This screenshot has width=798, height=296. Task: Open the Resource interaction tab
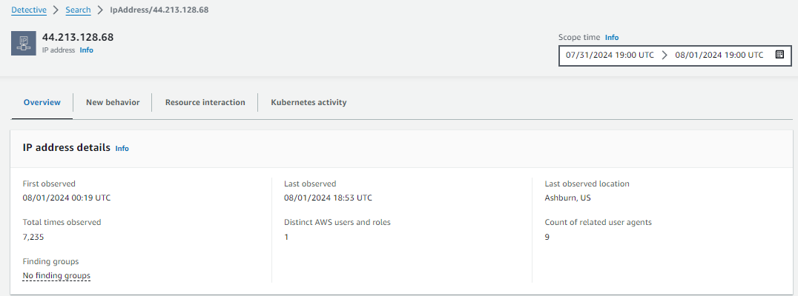click(x=205, y=103)
